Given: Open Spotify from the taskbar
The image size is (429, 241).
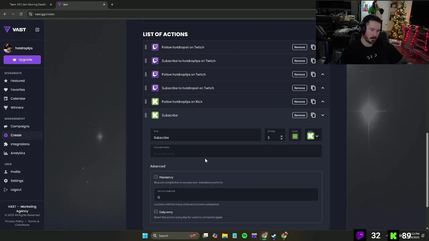Looking at the screenshot, I should click(x=244, y=236).
